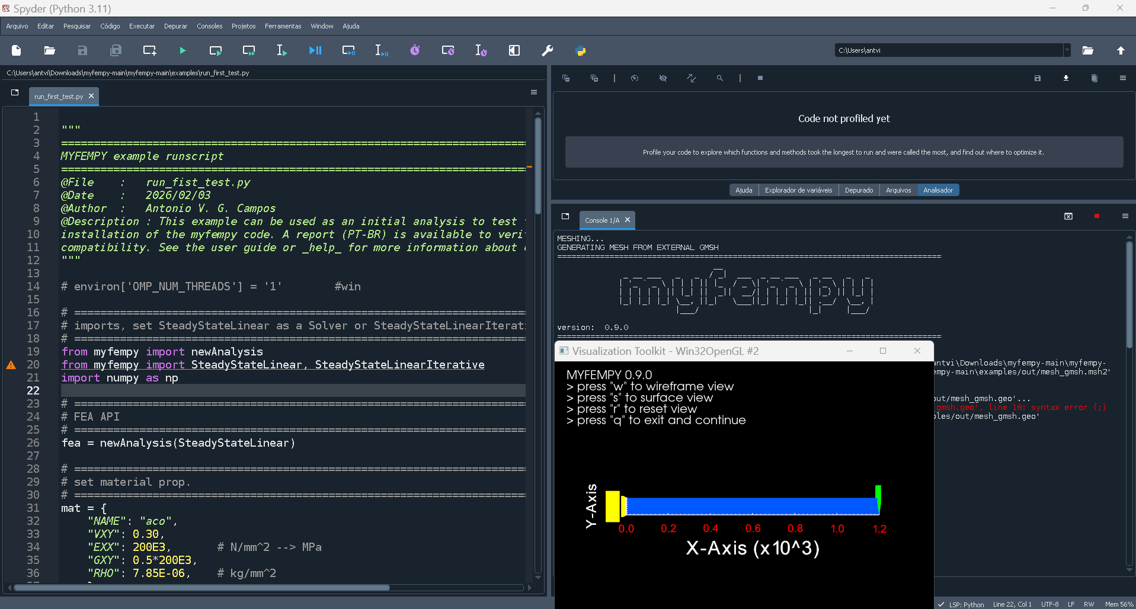
Task: Browse for a working directory
Action: 1087,50
